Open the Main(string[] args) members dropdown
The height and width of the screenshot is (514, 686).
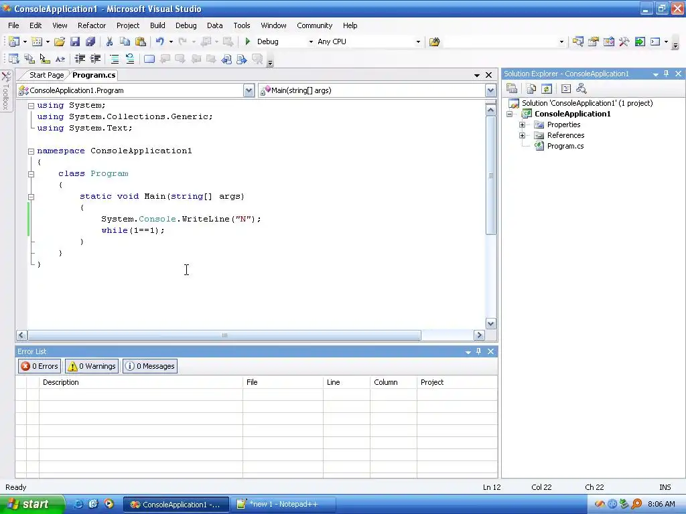coord(490,90)
